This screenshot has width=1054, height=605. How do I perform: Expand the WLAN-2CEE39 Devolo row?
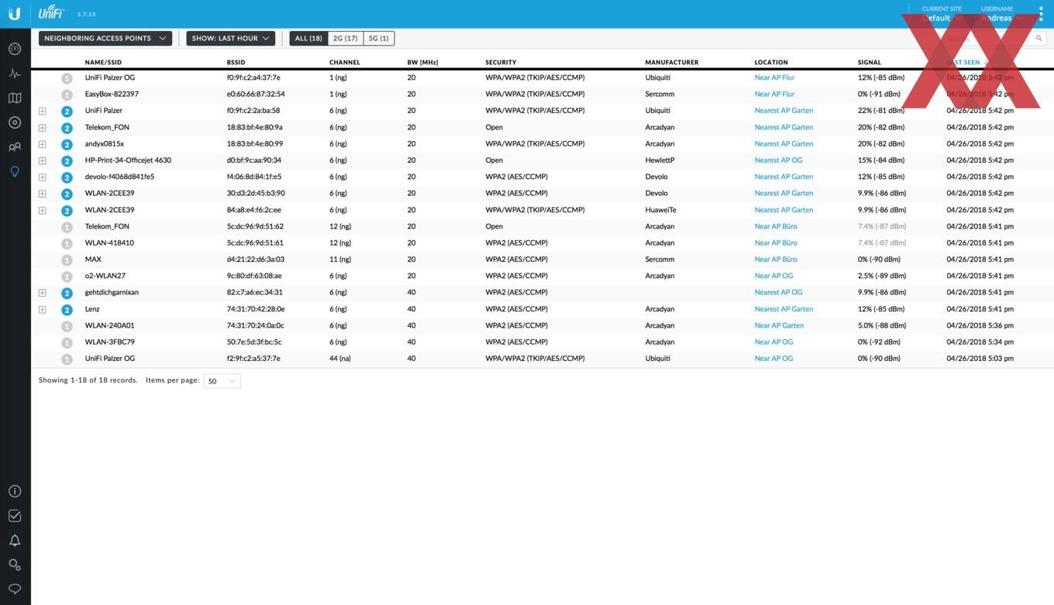pos(43,194)
